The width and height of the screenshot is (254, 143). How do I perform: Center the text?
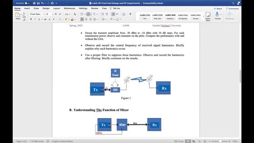click(87, 19)
